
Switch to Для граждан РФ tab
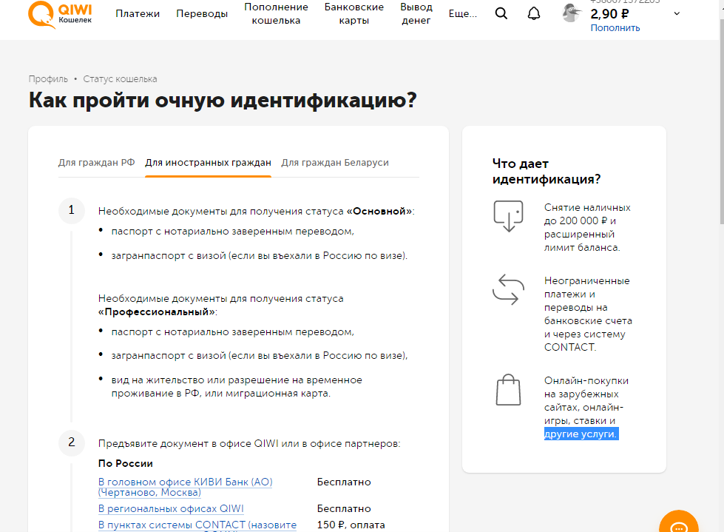coord(96,163)
